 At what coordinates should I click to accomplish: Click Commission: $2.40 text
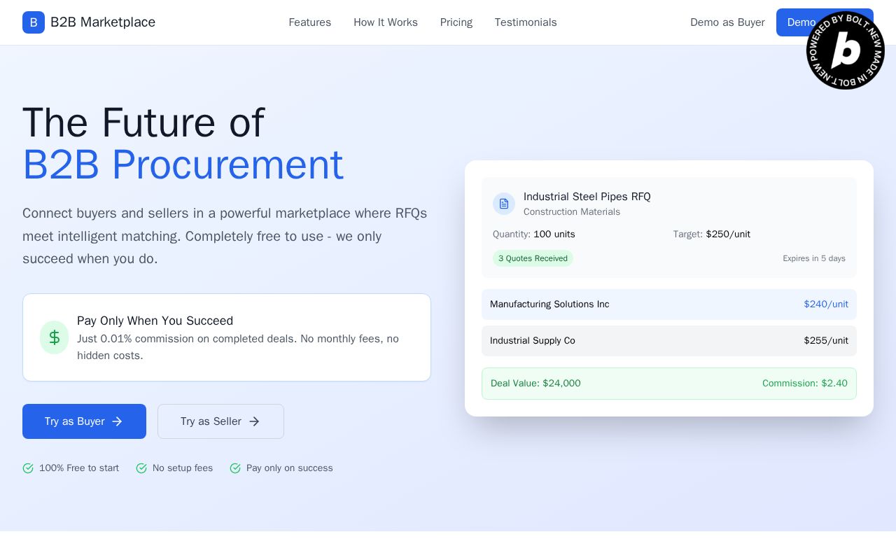click(x=805, y=384)
